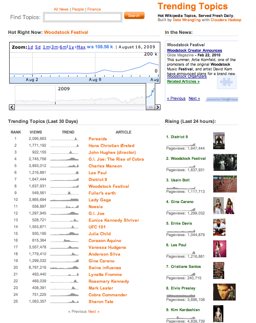This screenshot has height=323, width=256.
Task: Open the Charles Manson article
Action: click(105, 166)
